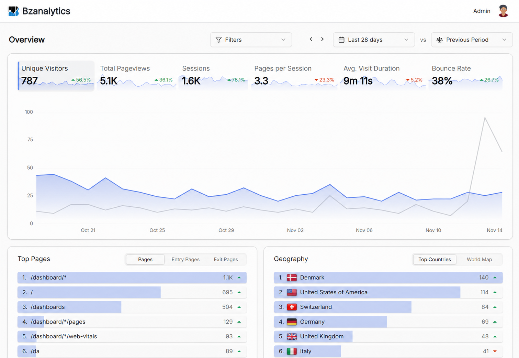
Task: Click the funnel icon in Filters
Action: coord(218,40)
